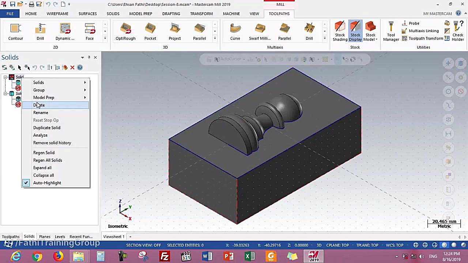Switch to the SOLIDS ribbon tab
The image size is (468, 263).
click(x=113, y=14)
